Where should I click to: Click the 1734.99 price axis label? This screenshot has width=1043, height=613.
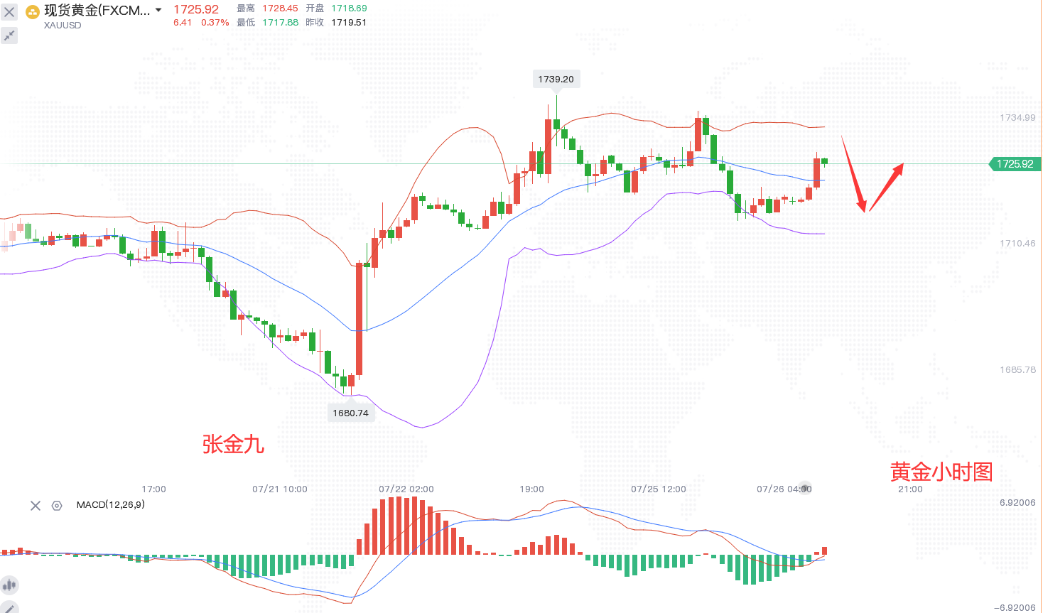(x=1017, y=118)
